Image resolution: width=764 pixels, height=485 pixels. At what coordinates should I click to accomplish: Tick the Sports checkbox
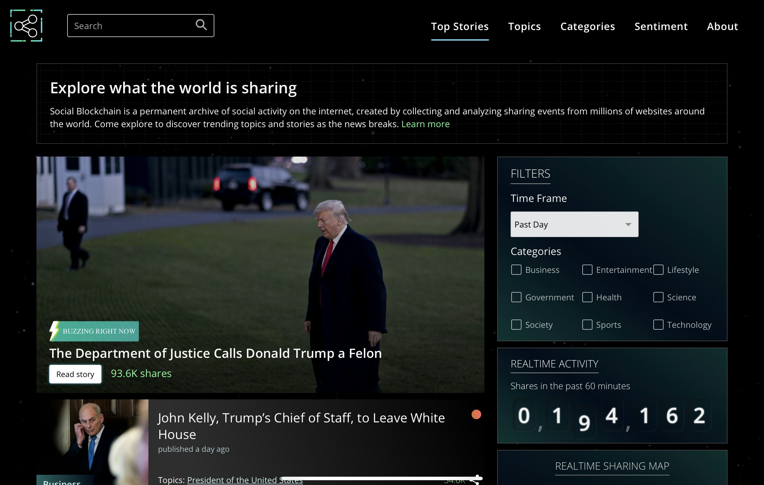pyautogui.click(x=587, y=325)
